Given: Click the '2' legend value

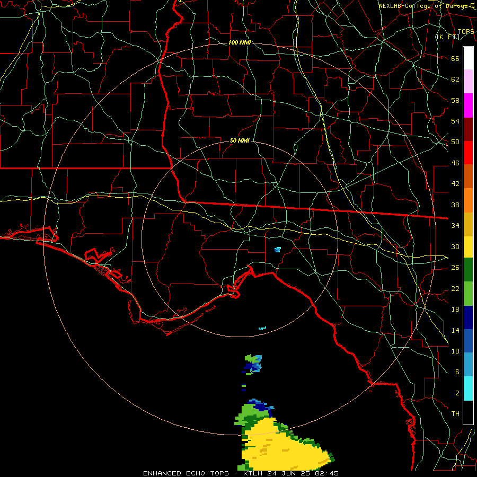Looking at the screenshot, I should coord(457,393).
